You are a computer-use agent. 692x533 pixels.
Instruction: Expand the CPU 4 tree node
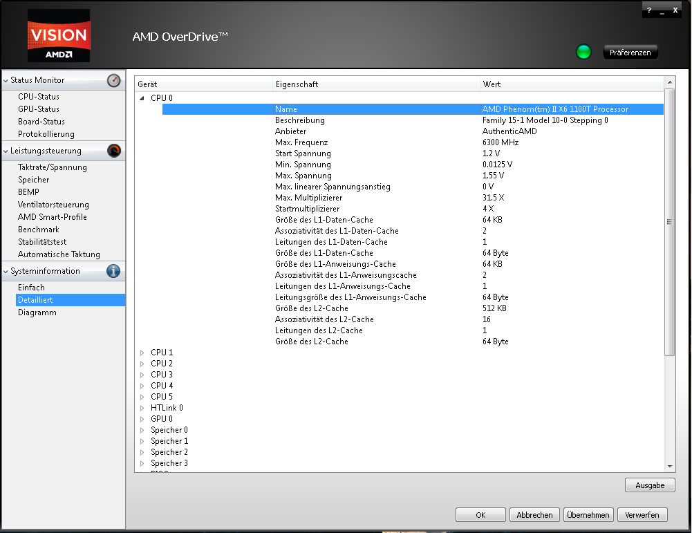(x=142, y=386)
